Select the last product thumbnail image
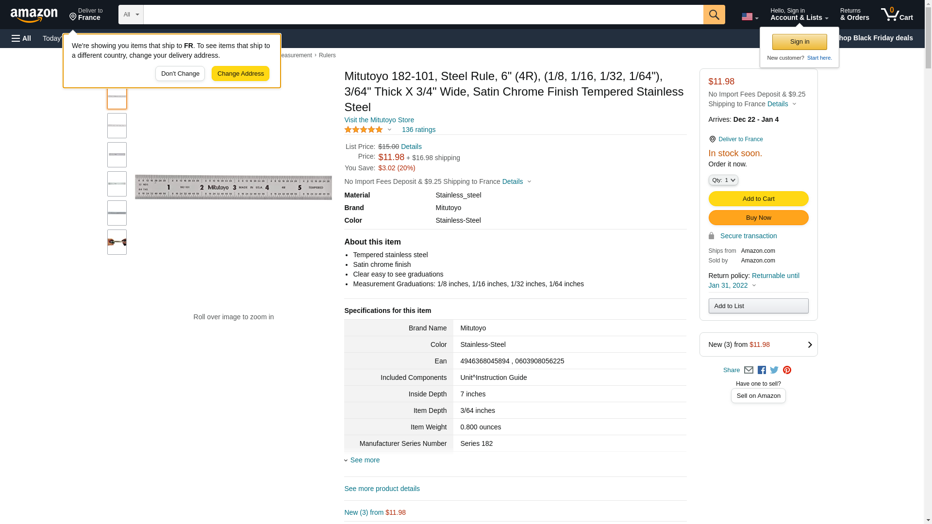 [117, 242]
